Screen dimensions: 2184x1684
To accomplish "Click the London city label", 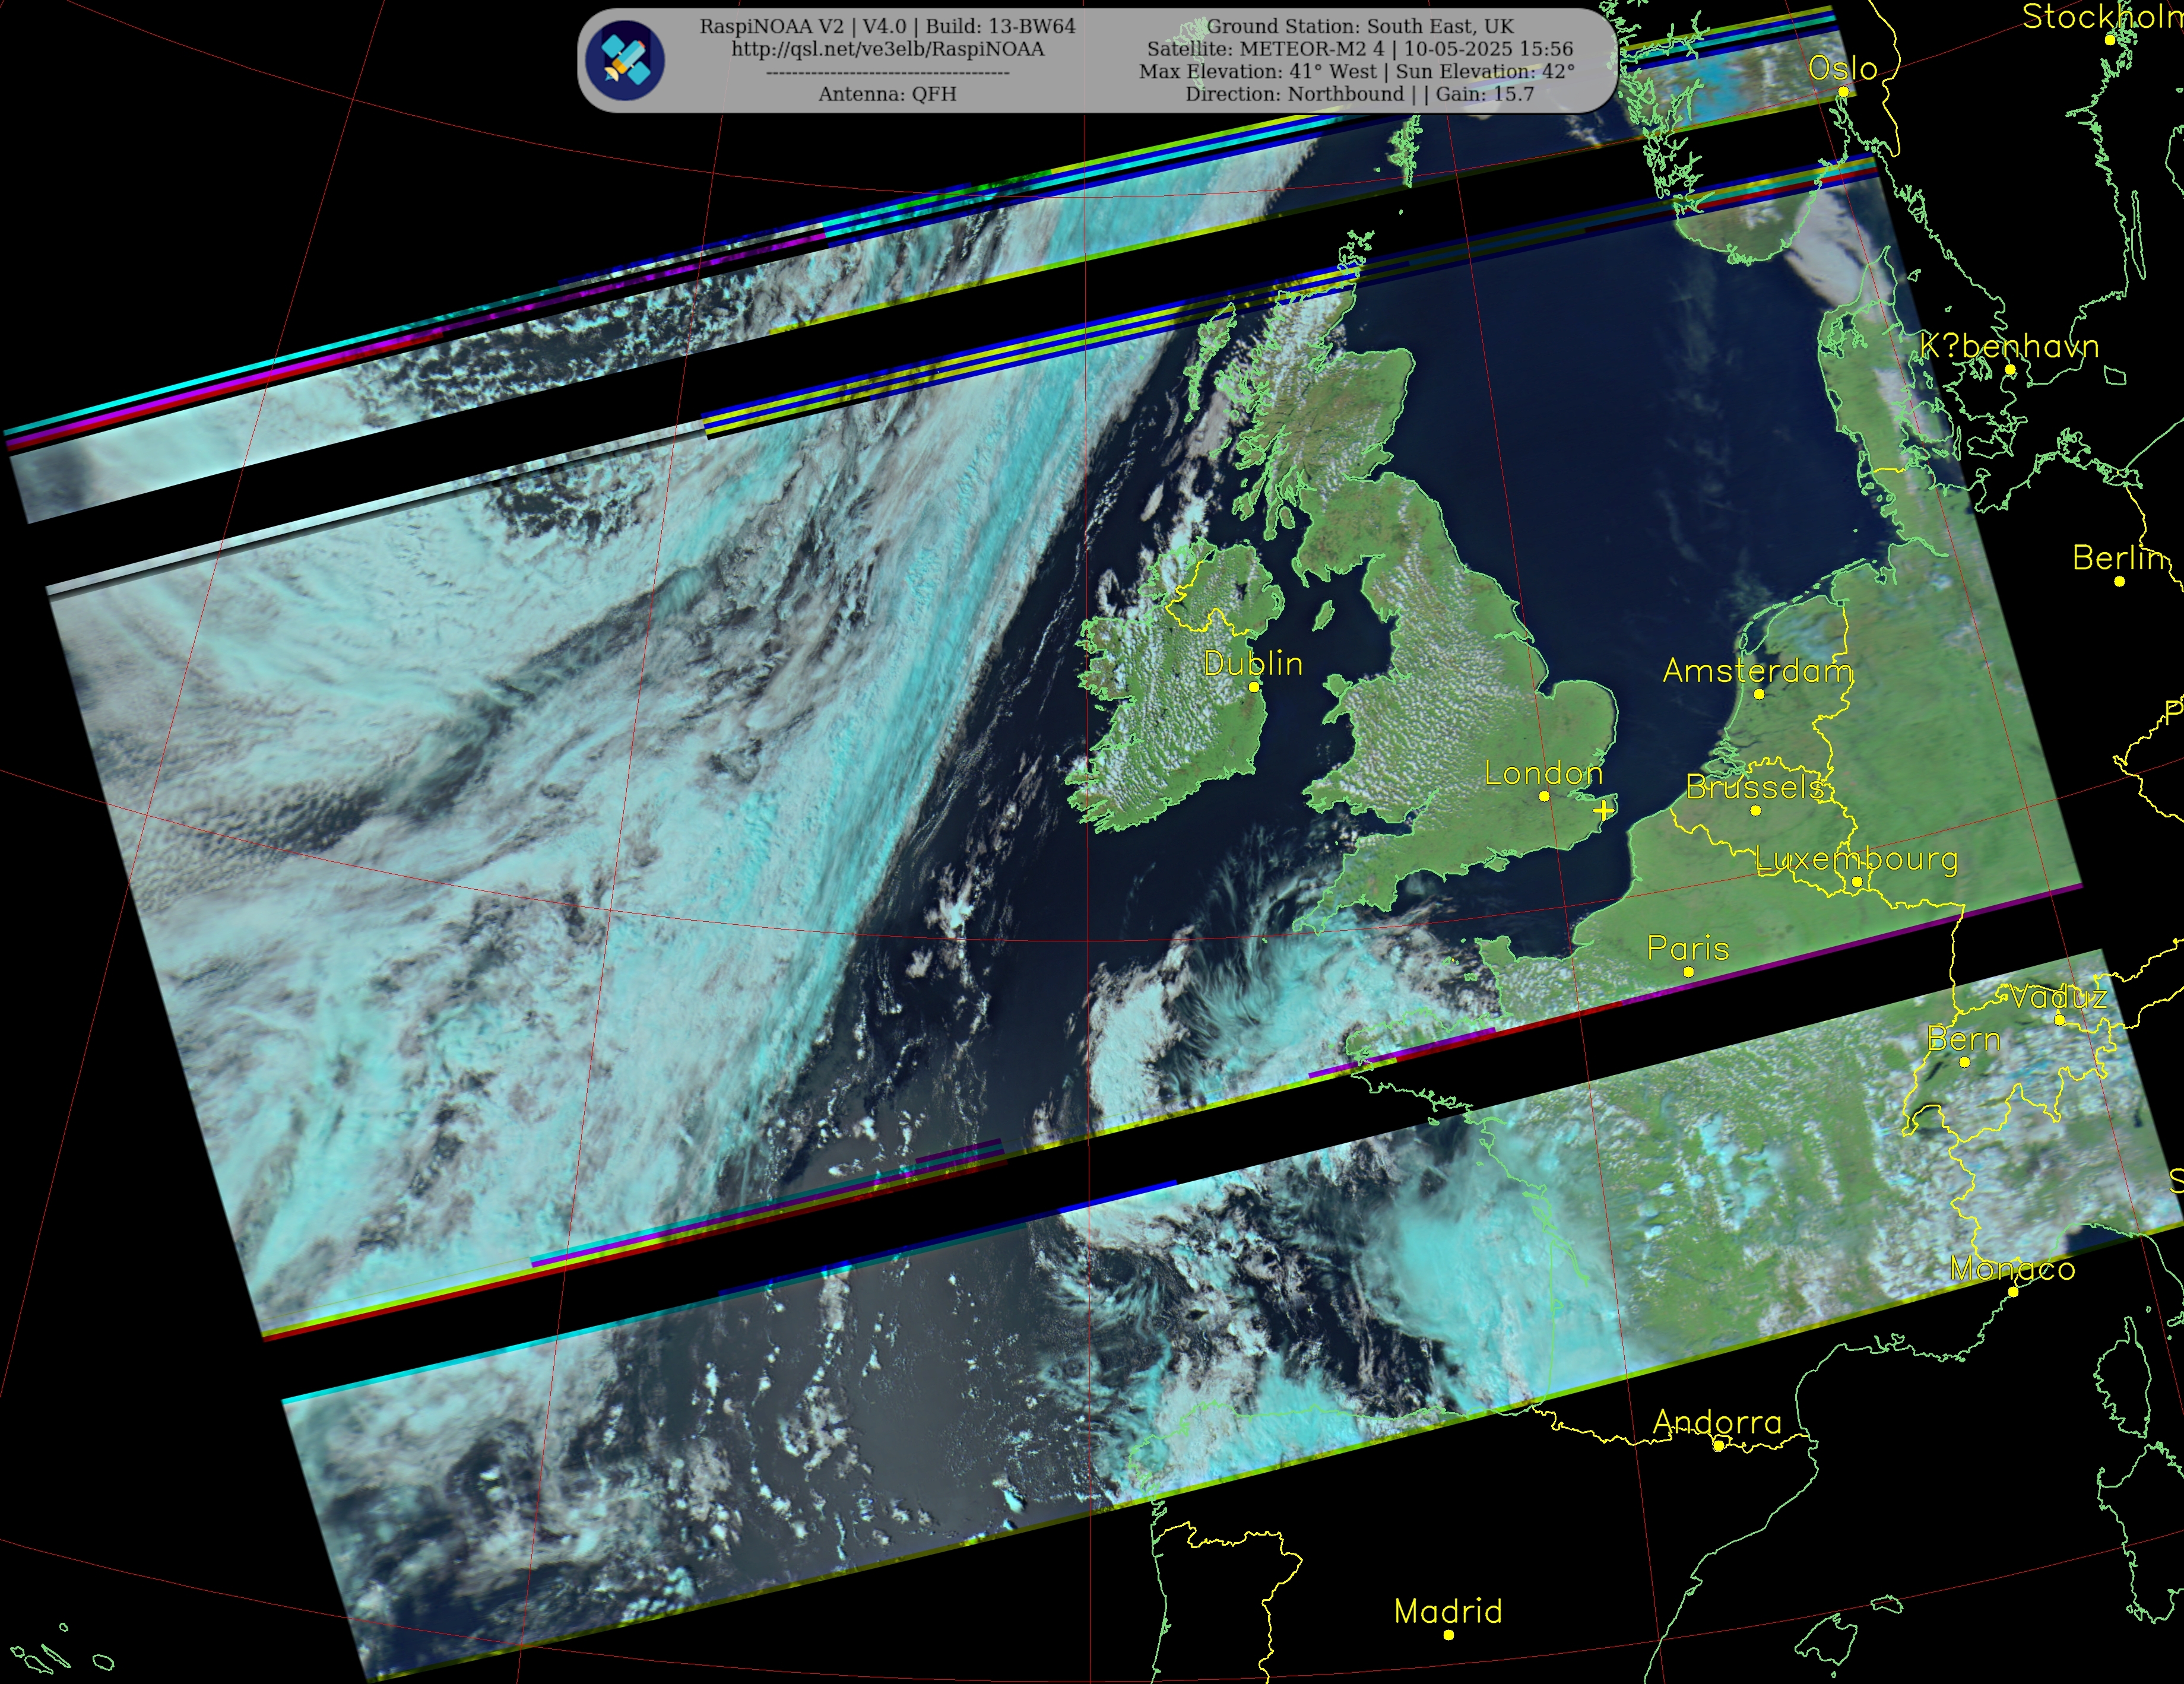I will (x=1543, y=773).
